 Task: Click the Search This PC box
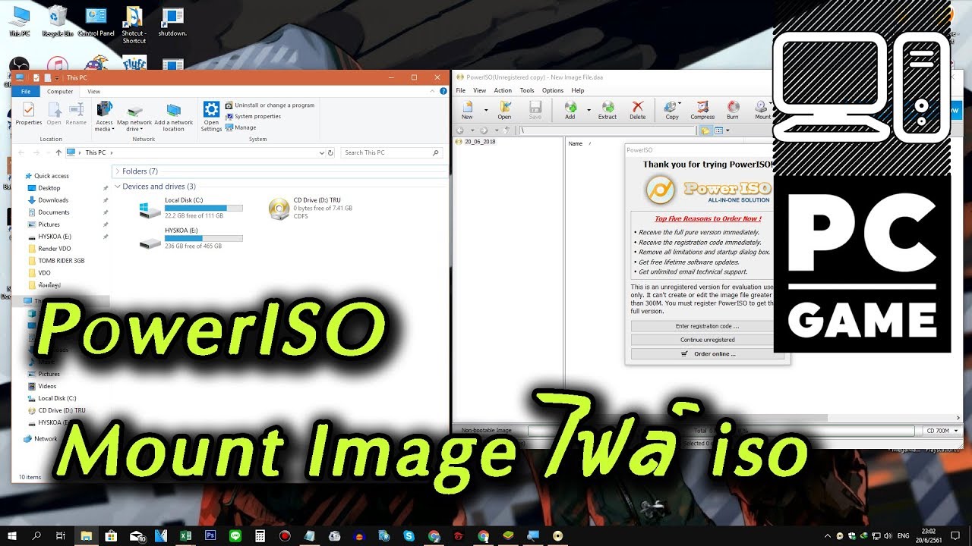point(391,152)
